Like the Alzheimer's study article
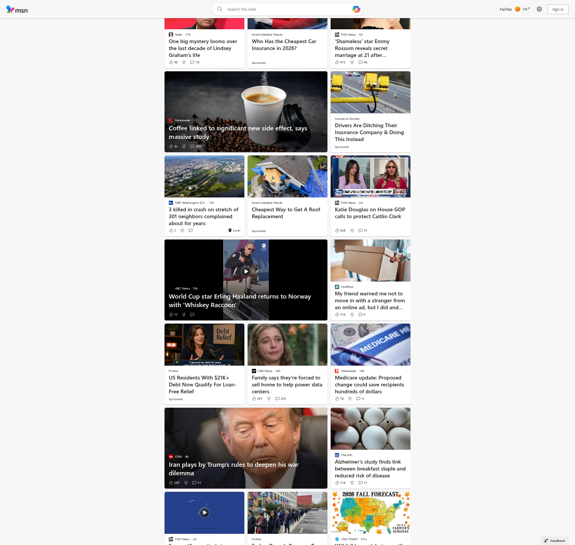This screenshot has width=575, height=545. click(340, 483)
